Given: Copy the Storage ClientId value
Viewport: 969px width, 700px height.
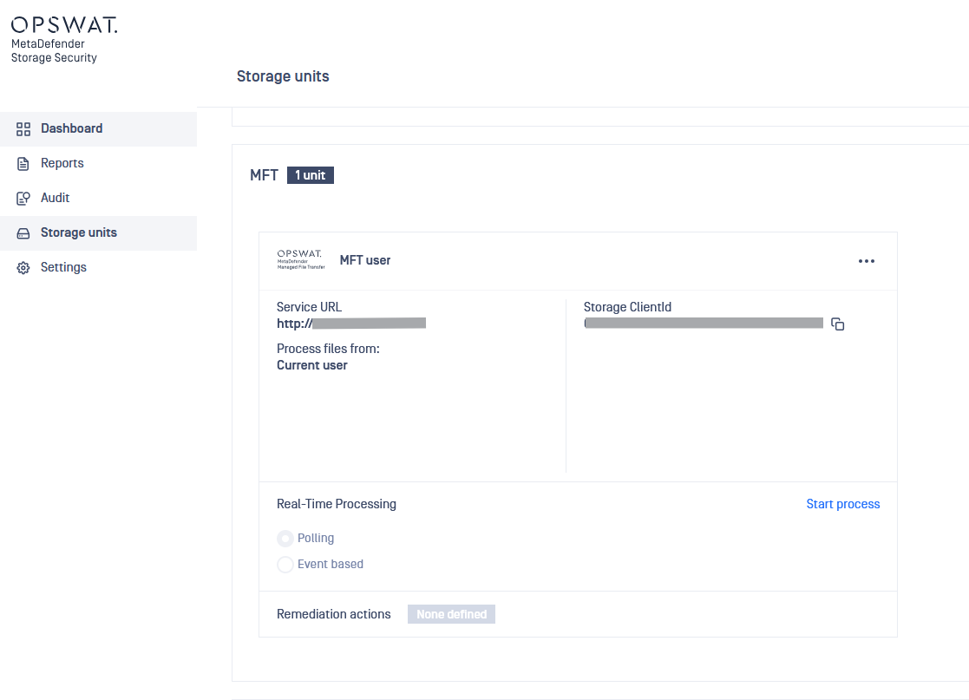Looking at the screenshot, I should (x=837, y=324).
